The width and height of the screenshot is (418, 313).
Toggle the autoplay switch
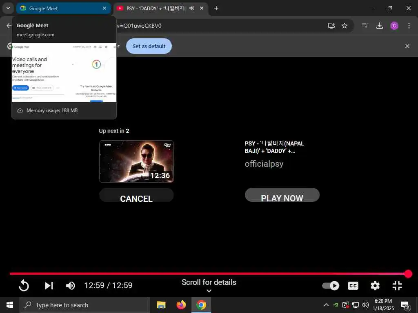pos(331,286)
